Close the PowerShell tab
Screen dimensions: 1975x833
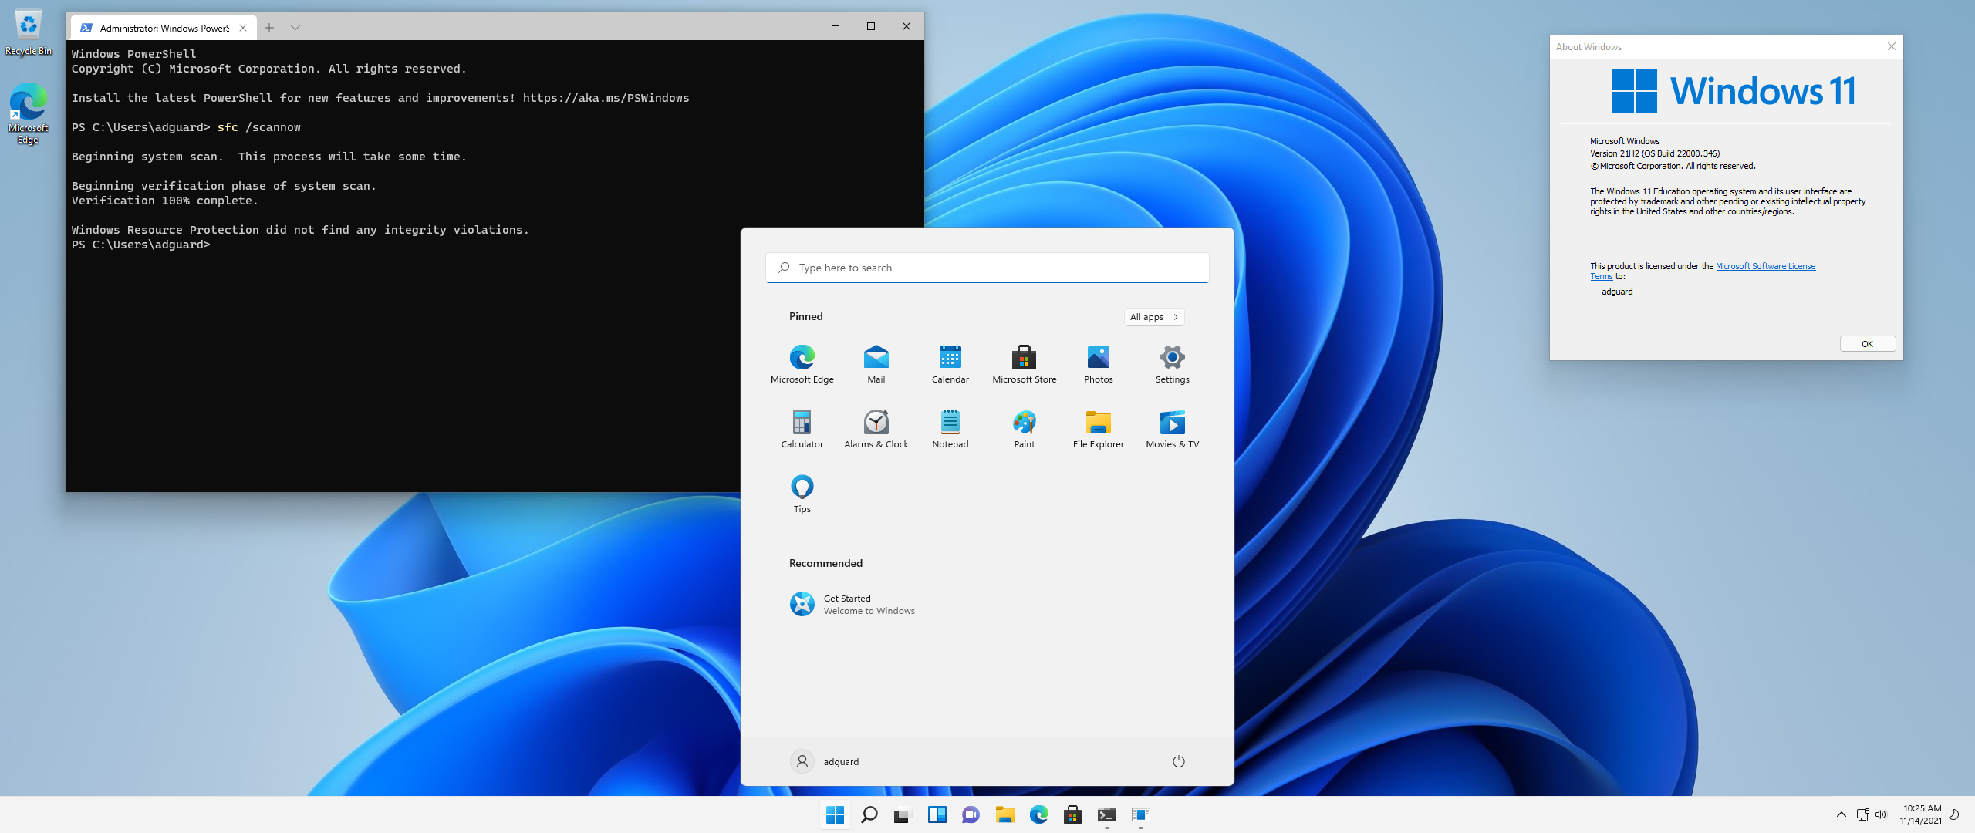[243, 28]
